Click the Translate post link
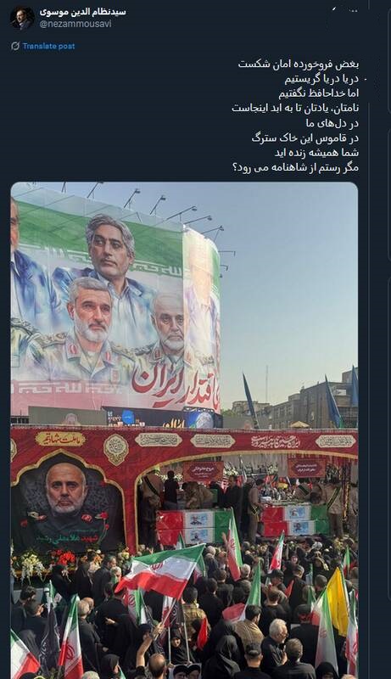 click(48, 46)
